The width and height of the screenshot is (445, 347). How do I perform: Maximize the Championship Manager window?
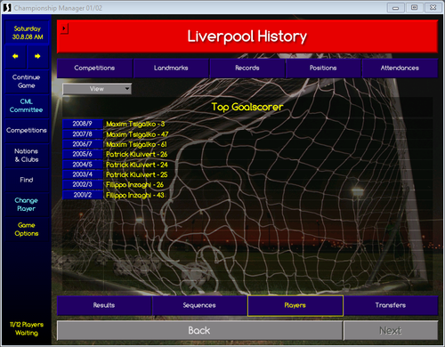click(x=415, y=8)
